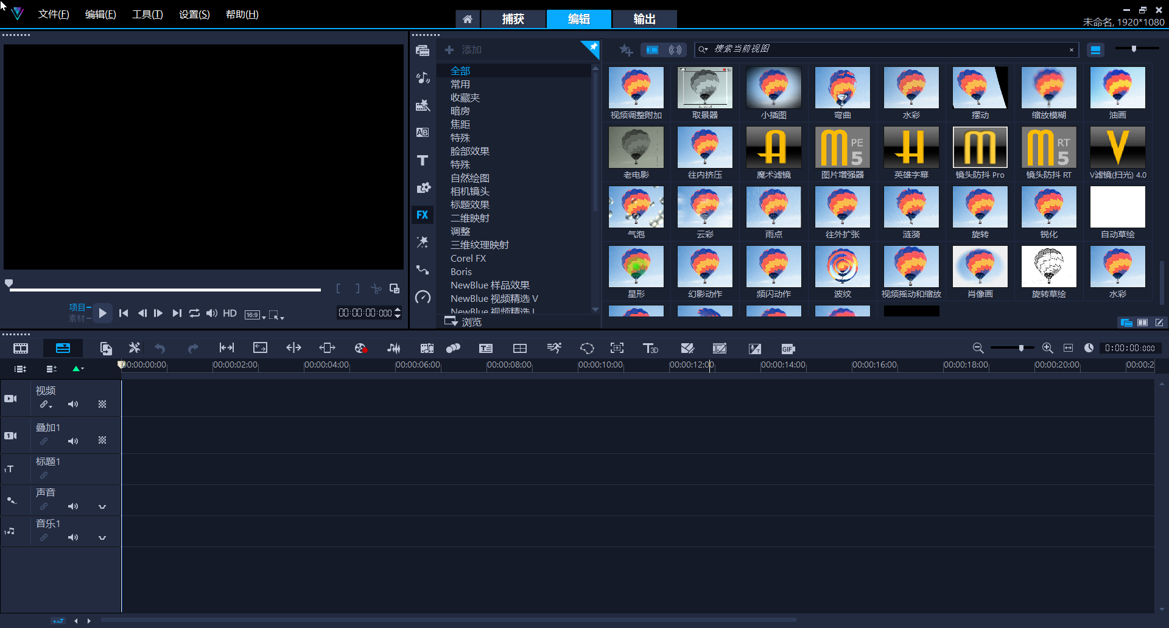This screenshot has width=1169, height=628.
Task: Open the GIF creator icon
Action: point(788,349)
